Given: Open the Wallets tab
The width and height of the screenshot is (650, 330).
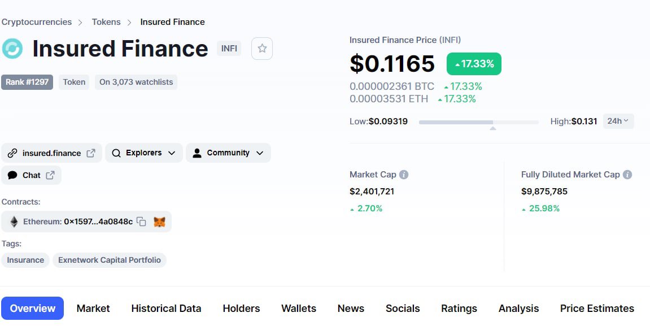Looking at the screenshot, I should [299, 309].
